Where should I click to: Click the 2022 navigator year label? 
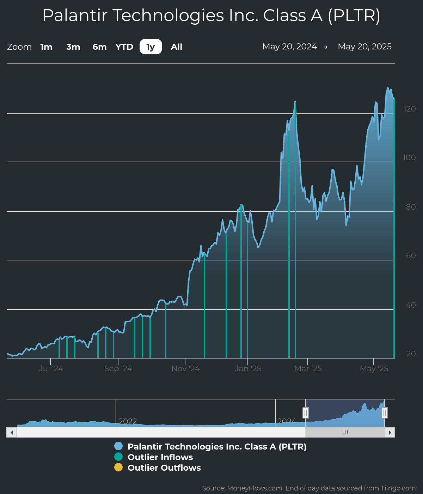pos(128,421)
